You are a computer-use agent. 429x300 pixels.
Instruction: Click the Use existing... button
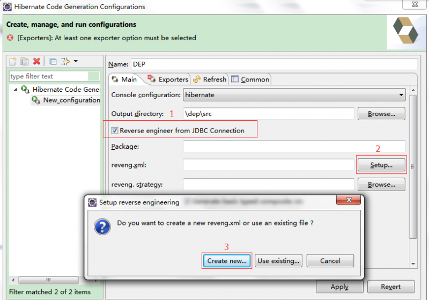(278, 261)
